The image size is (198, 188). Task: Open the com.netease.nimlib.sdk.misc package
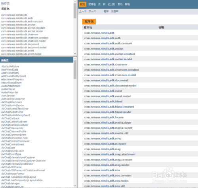(x=103, y=138)
